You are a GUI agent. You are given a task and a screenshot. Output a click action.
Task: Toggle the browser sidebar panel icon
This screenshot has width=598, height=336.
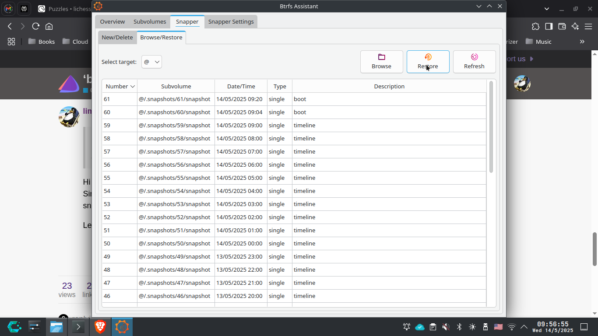pyautogui.click(x=549, y=26)
